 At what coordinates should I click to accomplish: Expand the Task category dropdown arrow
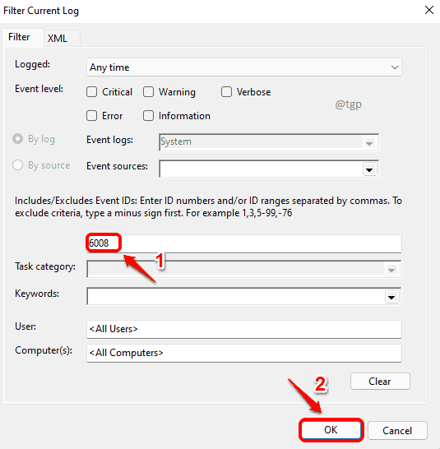click(391, 270)
